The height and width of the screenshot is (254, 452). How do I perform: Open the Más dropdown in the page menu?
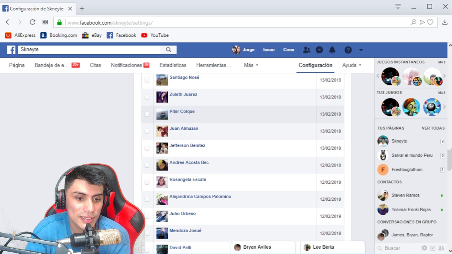pos(251,65)
